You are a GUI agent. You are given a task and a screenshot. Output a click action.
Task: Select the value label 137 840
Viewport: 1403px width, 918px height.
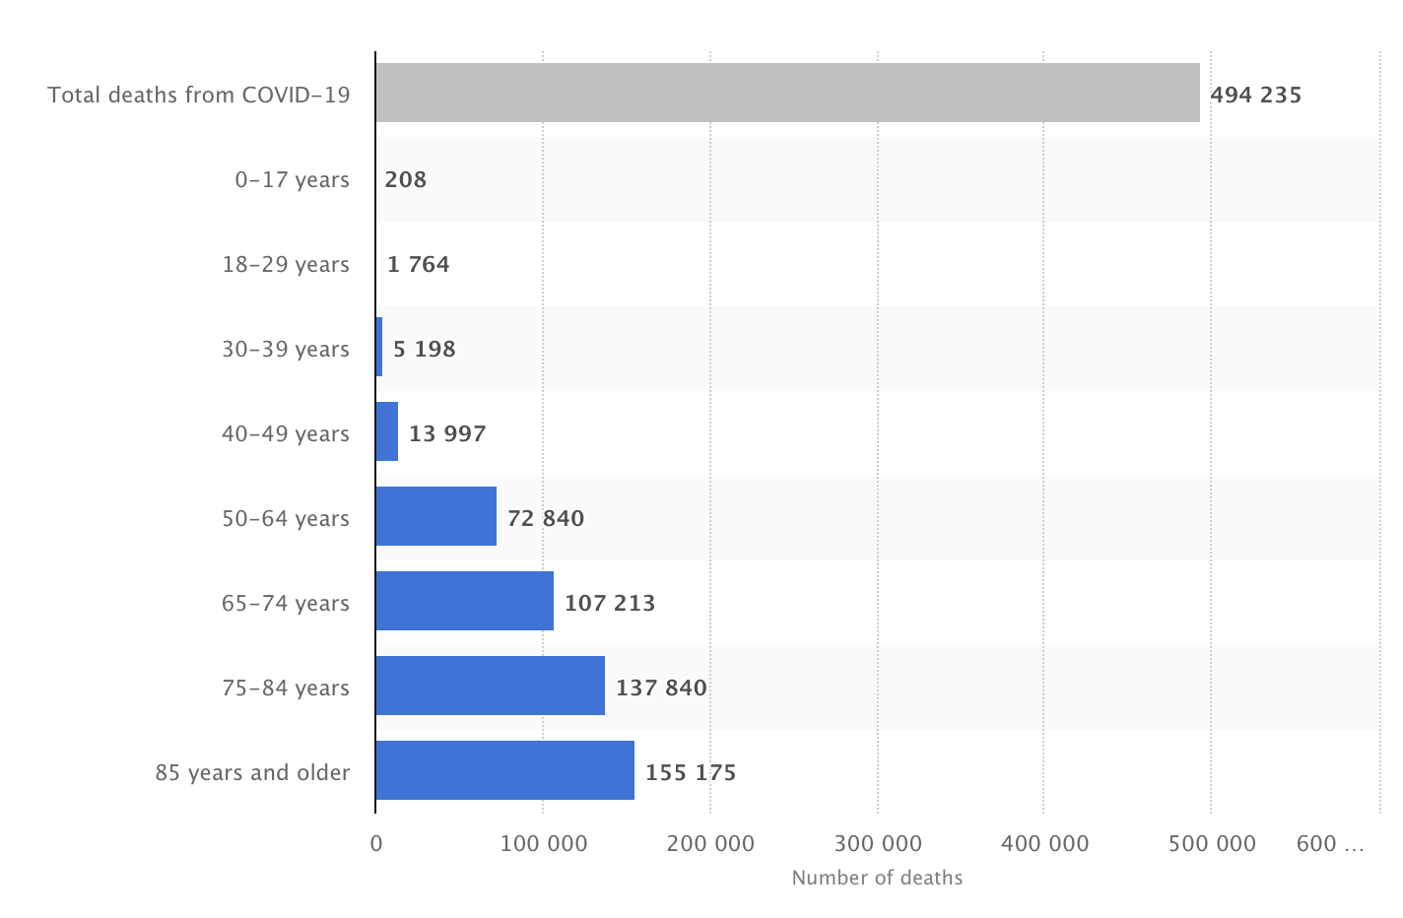tap(661, 688)
